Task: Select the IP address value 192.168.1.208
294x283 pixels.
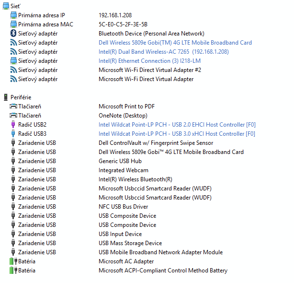Action: click(115, 15)
